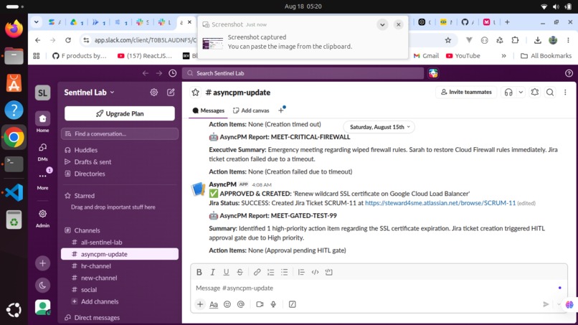Insert inline code formatting

315,272
